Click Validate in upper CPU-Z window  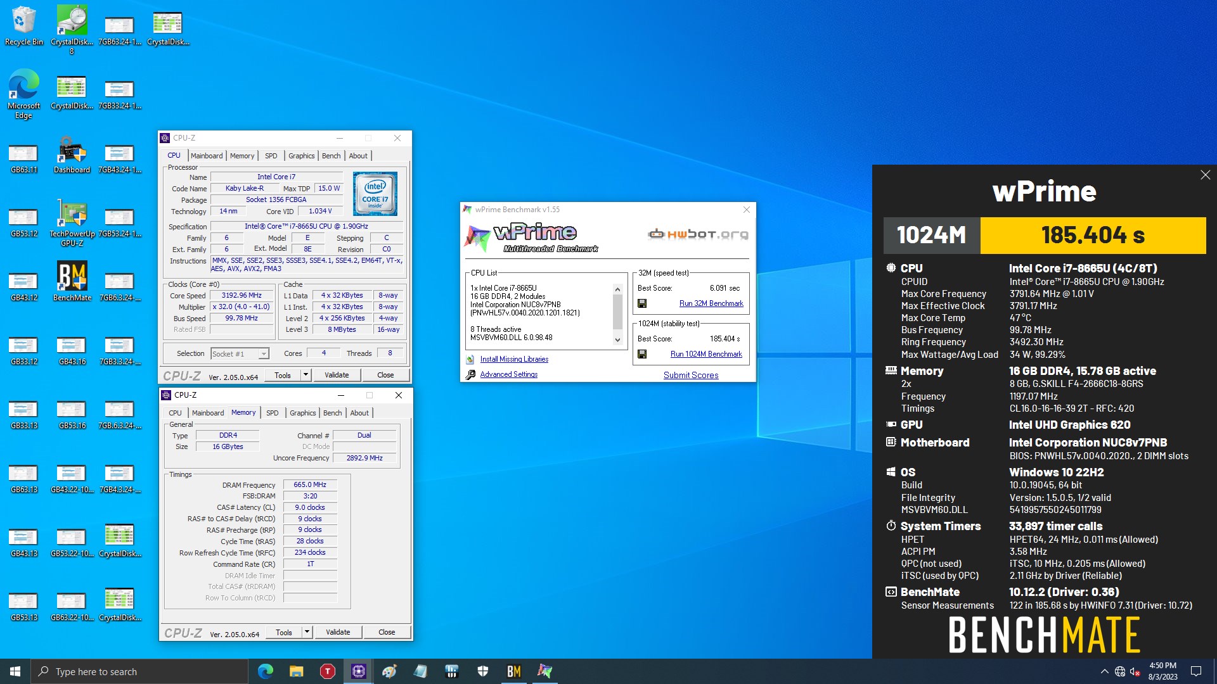337,375
